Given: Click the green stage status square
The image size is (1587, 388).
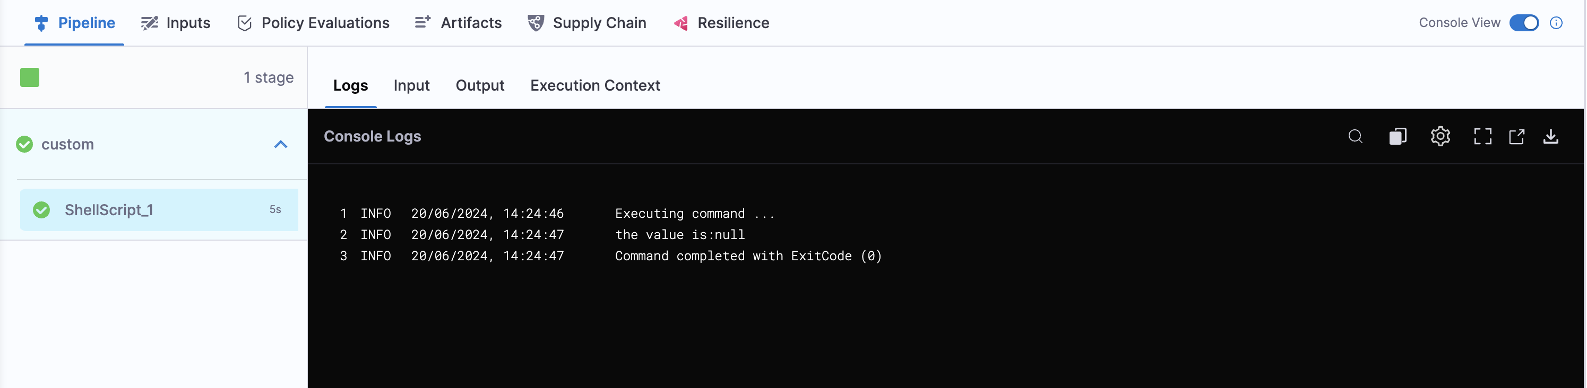Looking at the screenshot, I should click(x=30, y=77).
